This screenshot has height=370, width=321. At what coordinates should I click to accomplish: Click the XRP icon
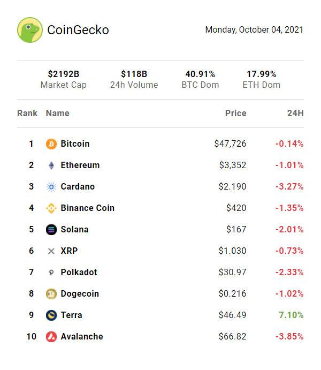(x=51, y=251)
